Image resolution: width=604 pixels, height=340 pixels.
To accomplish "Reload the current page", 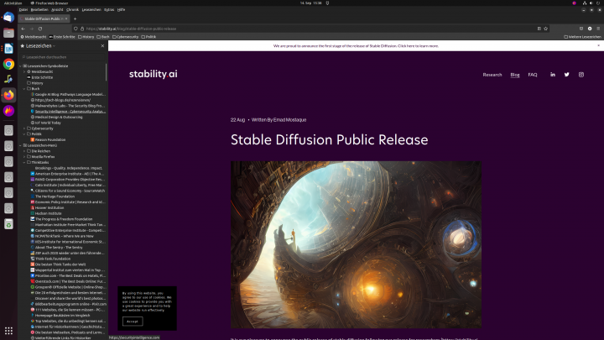I will pyautogui.click(x=40, y=29).
